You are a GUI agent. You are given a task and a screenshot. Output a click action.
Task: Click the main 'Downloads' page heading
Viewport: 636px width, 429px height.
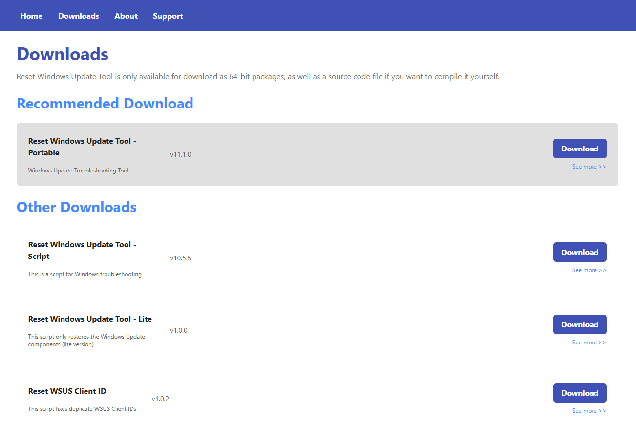(63, 54)
